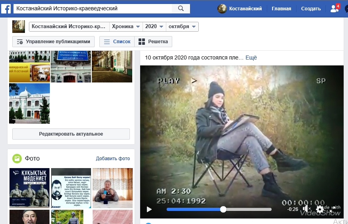Screen dimensions: 348x224
Task: Open friend requests icon with badge
Action: tap(335, 9)
